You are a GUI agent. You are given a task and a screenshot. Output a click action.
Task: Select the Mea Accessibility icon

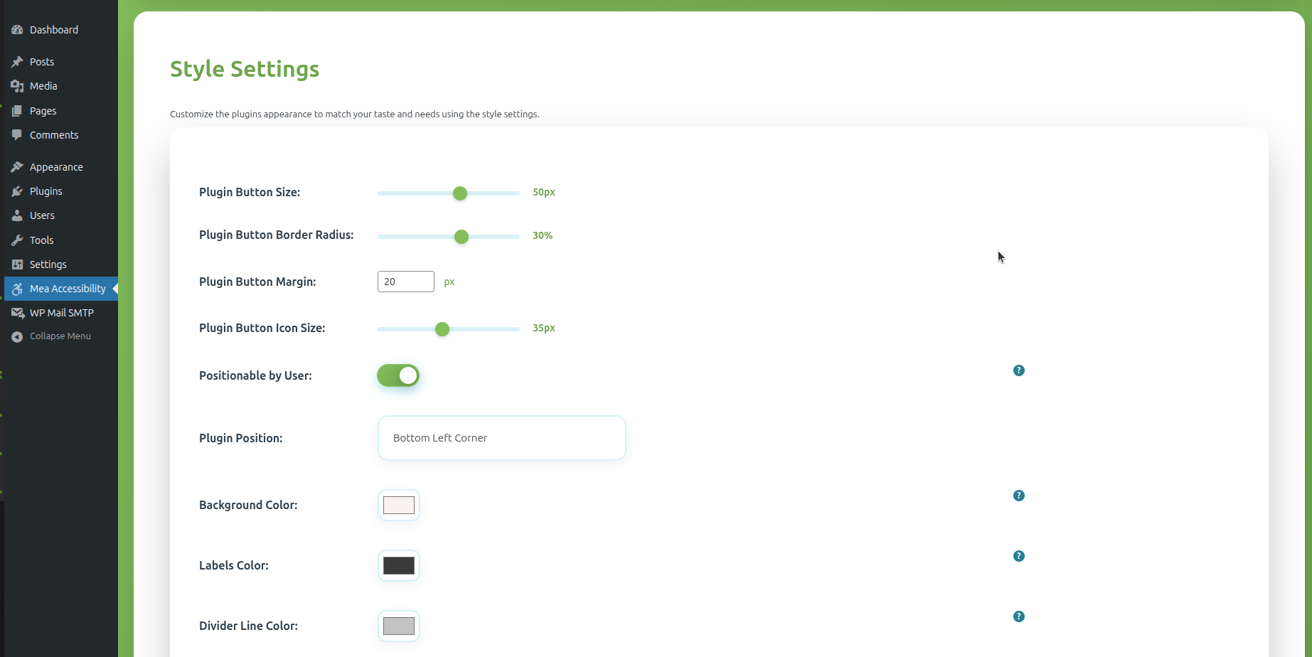(x=17, y=289)
